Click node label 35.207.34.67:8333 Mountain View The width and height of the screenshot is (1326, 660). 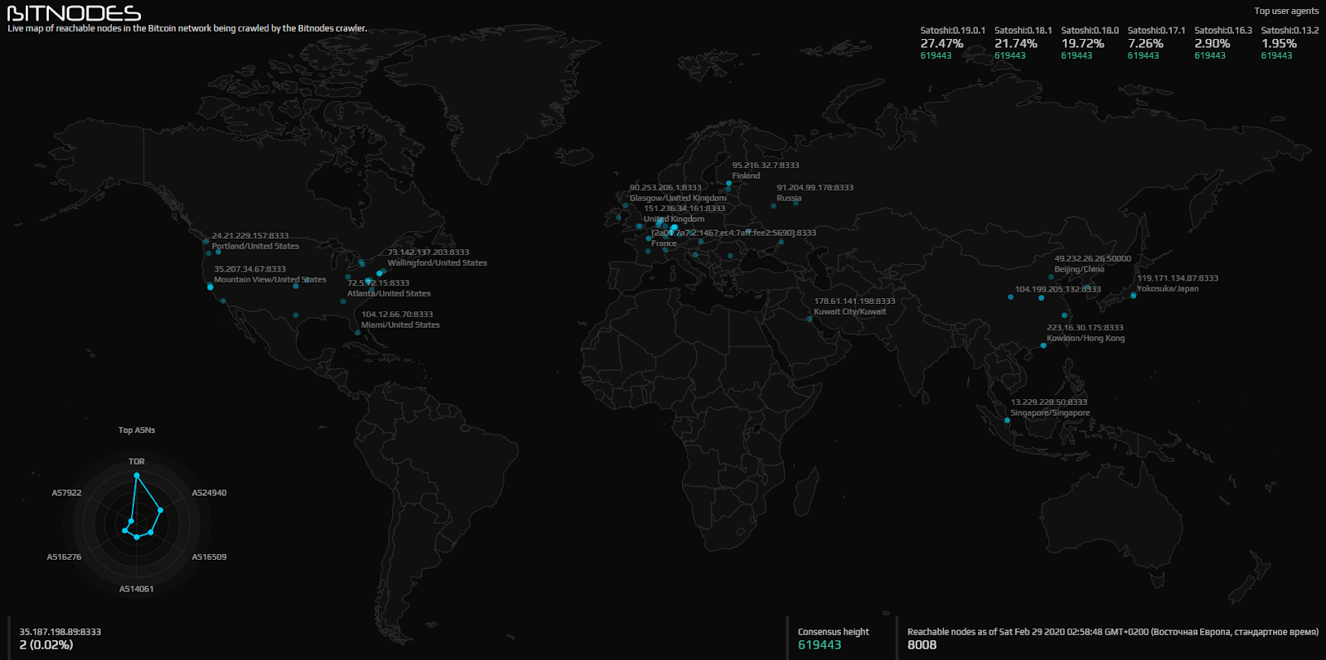[x=270, y=274]
